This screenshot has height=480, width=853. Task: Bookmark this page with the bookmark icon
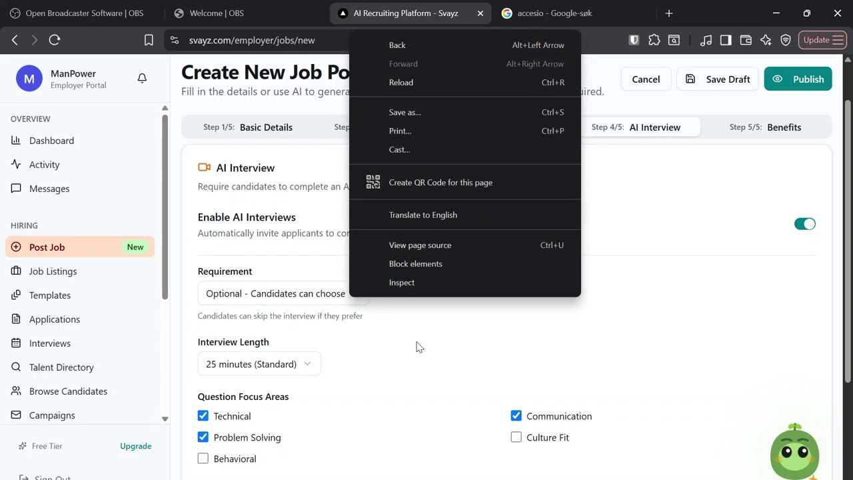(x=149, y=40)
